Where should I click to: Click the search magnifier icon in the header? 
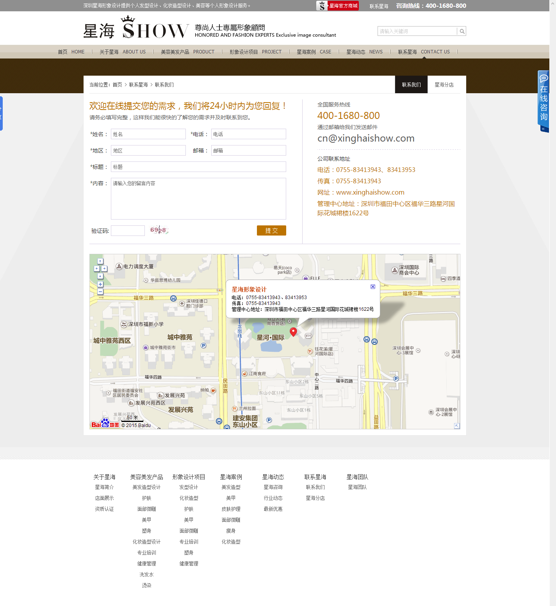(462, 31)
